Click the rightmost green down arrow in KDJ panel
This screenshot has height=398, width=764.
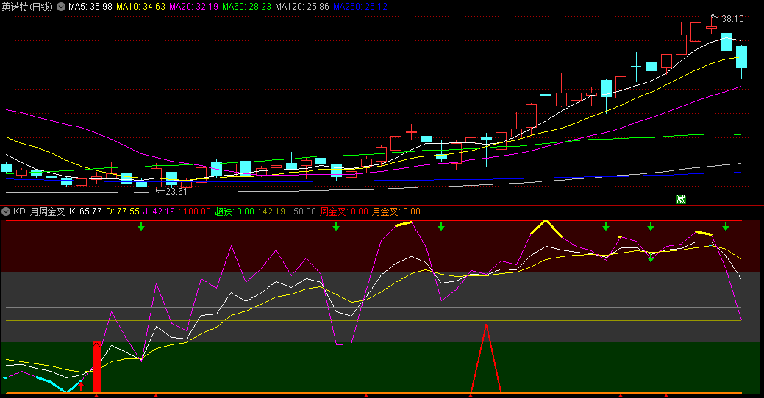726,226
